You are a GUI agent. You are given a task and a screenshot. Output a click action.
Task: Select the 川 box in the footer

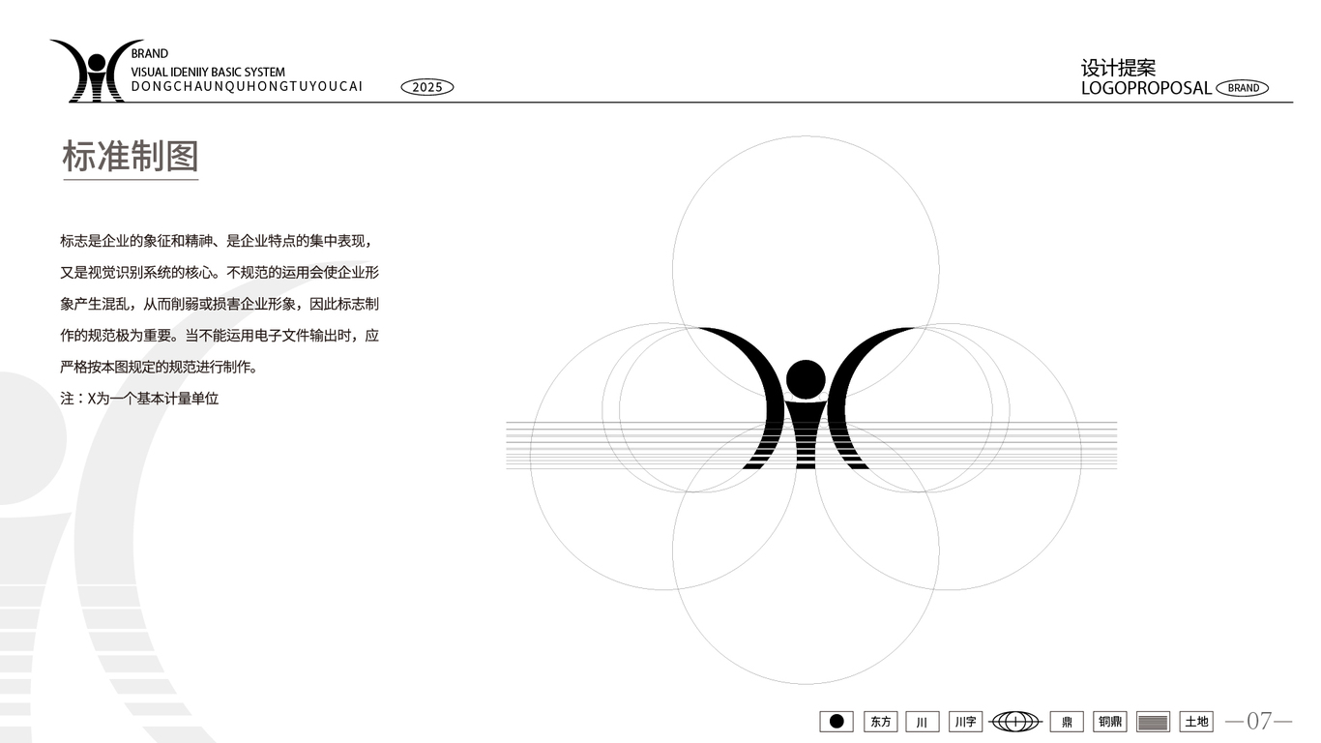coord(923,722)
